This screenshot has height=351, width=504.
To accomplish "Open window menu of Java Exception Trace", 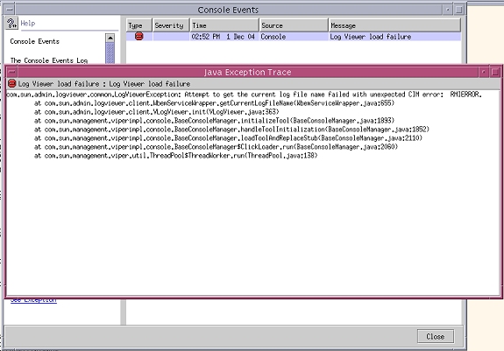I will (12, 72).
